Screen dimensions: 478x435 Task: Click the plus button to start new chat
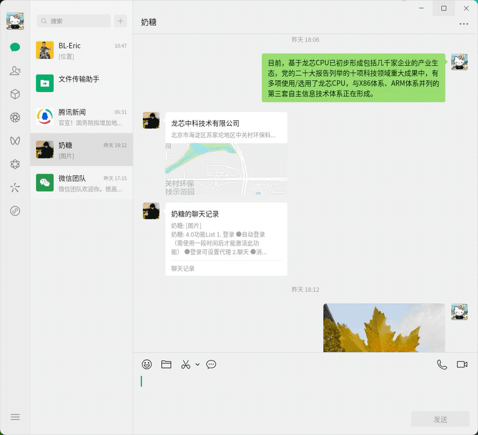120,21
